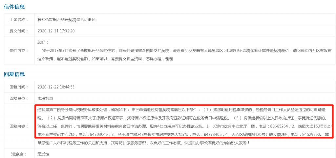
Task: Click the greeting line 您好：
Action: coord(43,42)
